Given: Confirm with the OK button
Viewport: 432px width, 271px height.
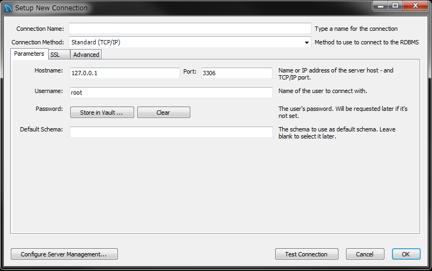Looking at the screenshot, I should (406, 254).
